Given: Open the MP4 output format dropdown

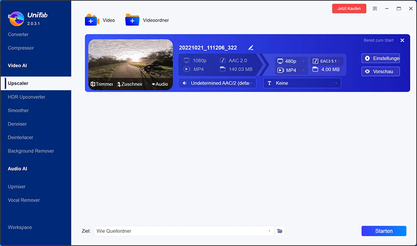Looking at the screenshot, I should tap(291, 70).
